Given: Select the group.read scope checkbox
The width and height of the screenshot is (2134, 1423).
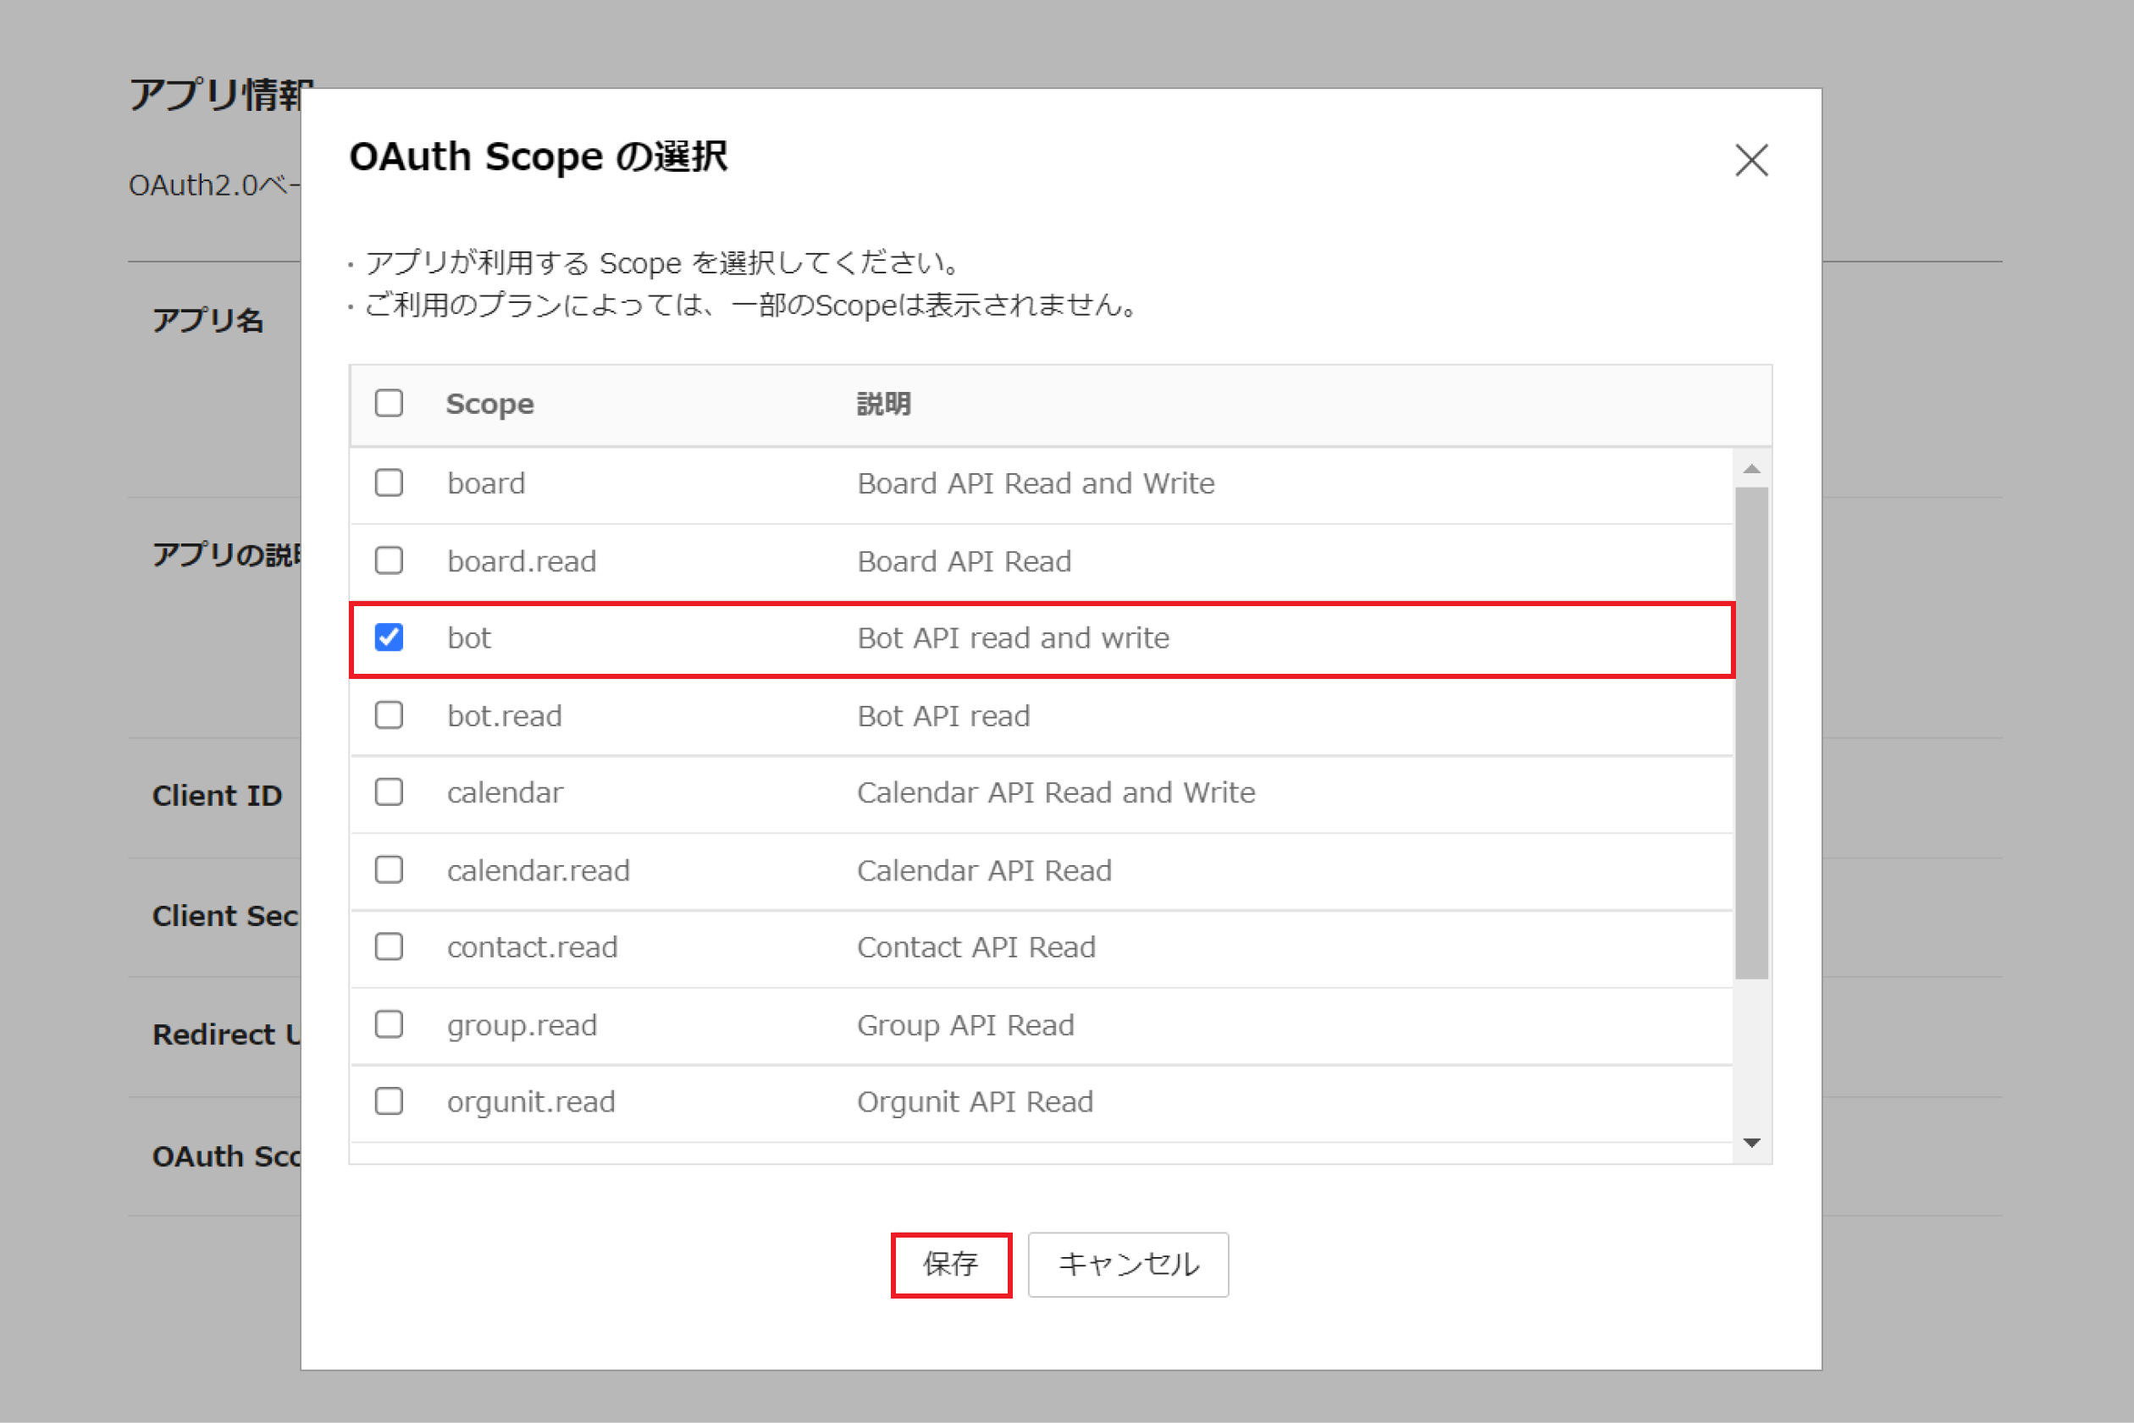Looking at the screenshot, I should pos(390,1024).
